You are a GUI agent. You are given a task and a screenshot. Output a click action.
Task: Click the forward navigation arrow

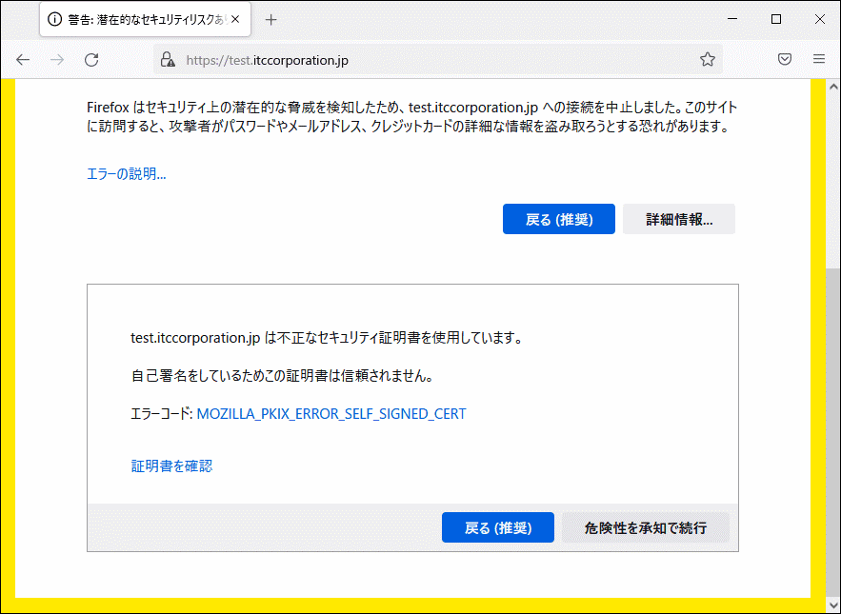[x=57, y=60]
